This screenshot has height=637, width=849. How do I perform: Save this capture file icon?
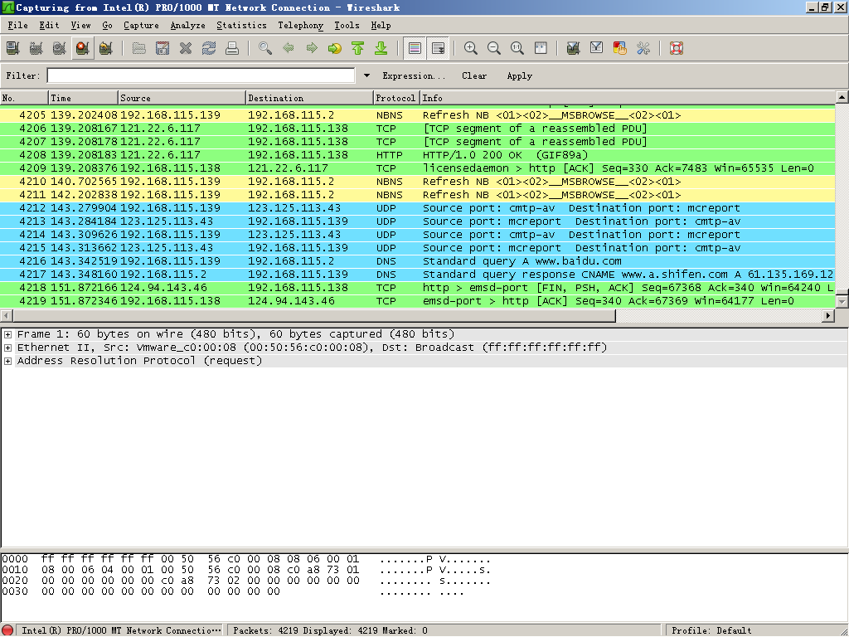tap(163, 48)
